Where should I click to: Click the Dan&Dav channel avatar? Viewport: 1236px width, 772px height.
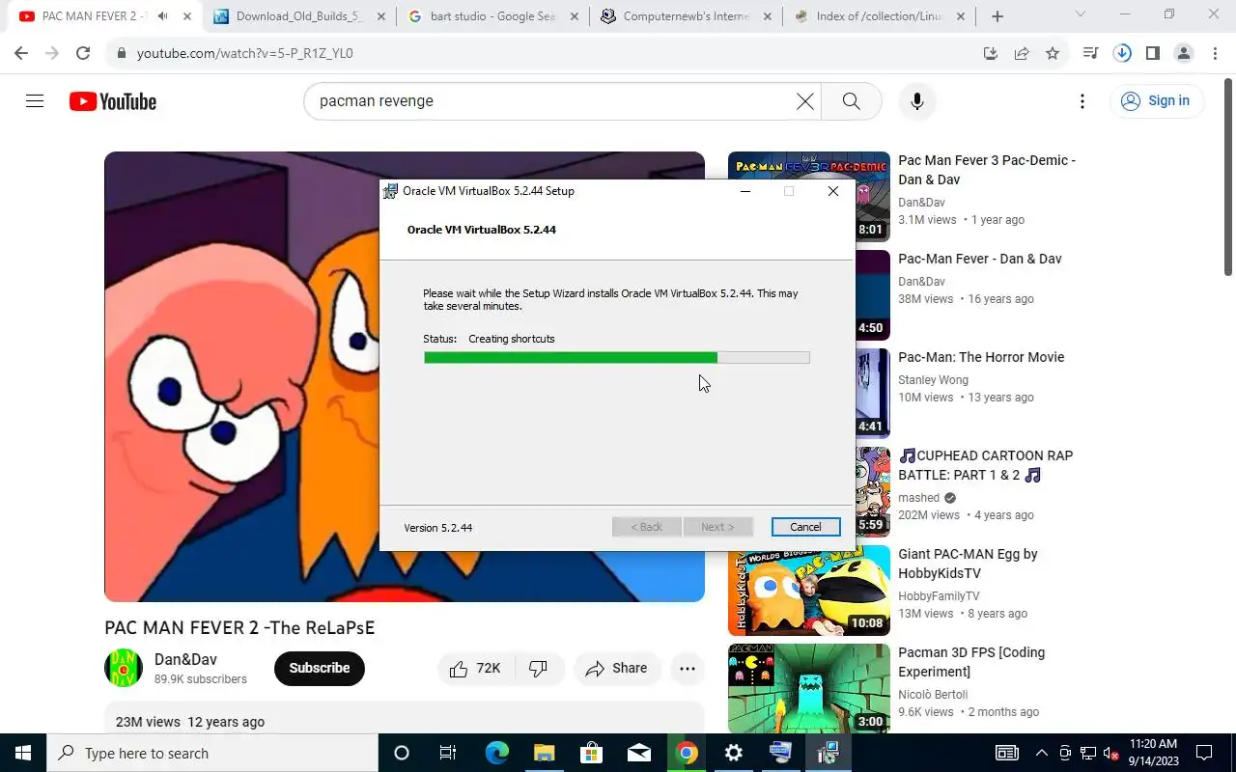click(124, 668)
